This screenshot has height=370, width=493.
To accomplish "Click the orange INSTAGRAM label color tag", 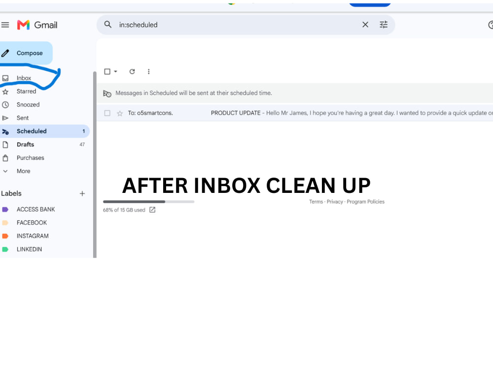I will click(x=5, y=236).
